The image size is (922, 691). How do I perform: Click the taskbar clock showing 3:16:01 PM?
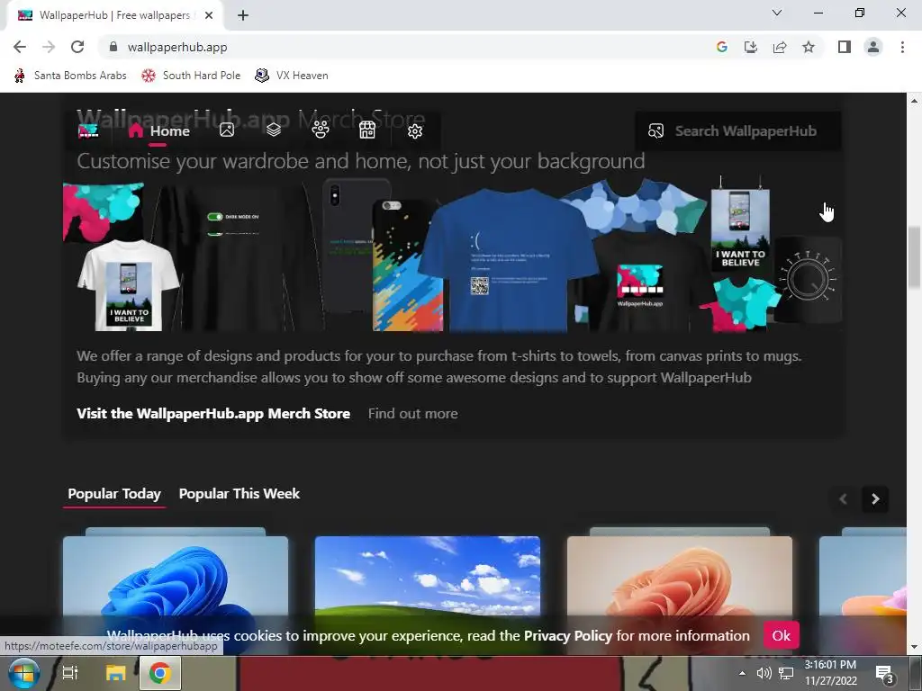[x=830, y=673]
